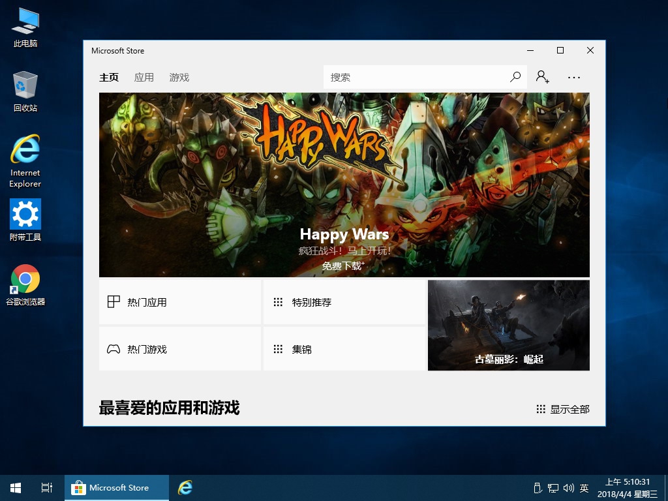Close the Microsoft Store window
The image size is (668, 501).
point(590,50)
